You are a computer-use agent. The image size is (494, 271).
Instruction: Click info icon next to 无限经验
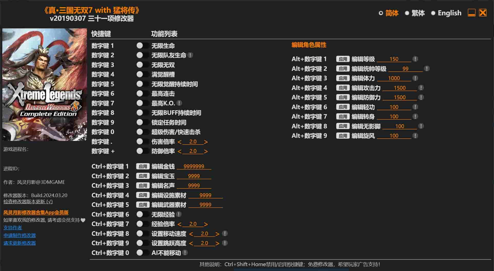[179, 214]
